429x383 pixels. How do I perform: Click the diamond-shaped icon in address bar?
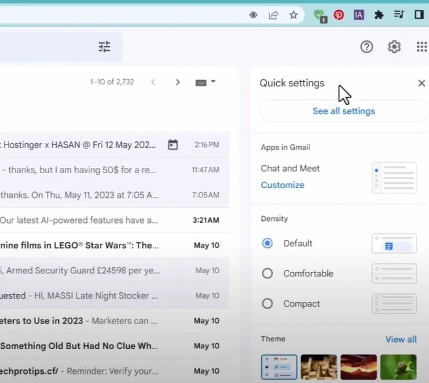[253, 14]
